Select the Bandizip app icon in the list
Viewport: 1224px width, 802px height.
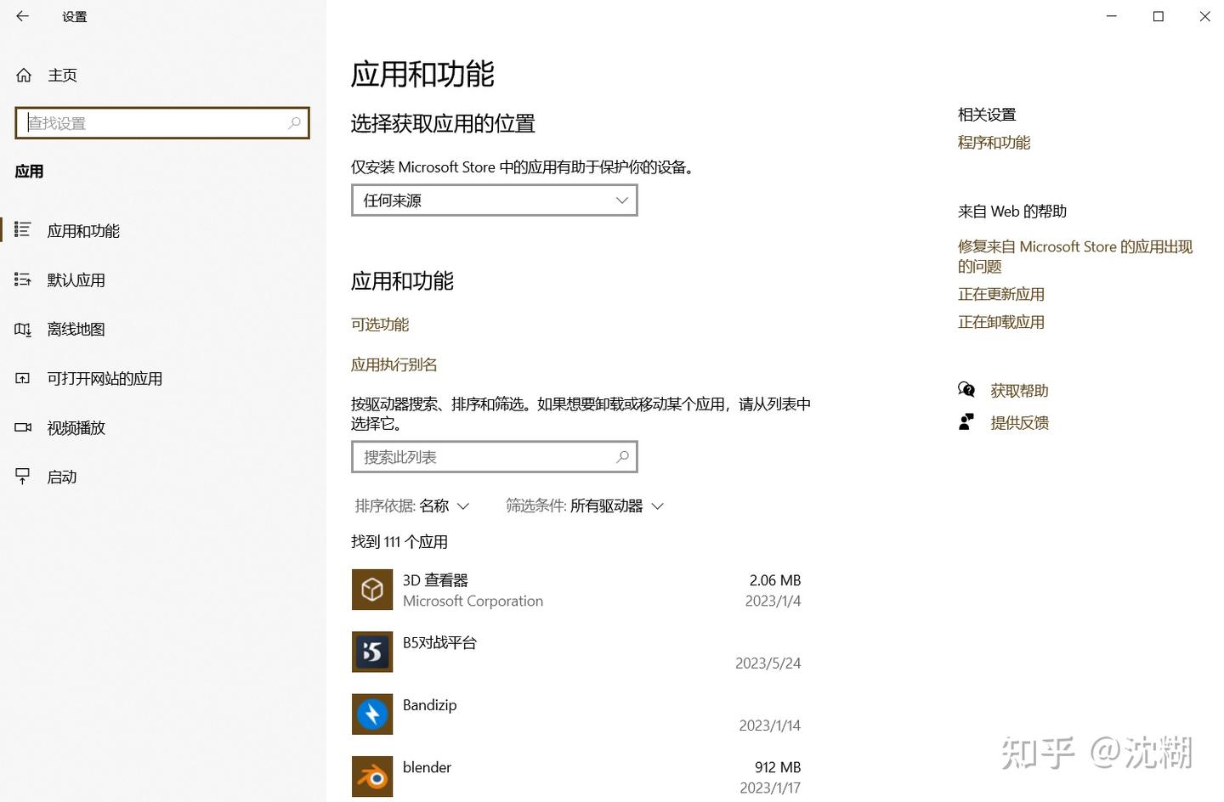371,714
